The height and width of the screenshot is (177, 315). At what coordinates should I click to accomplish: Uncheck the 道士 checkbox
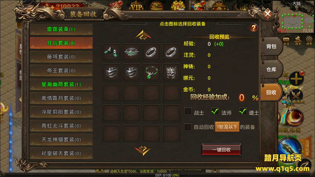243,111
